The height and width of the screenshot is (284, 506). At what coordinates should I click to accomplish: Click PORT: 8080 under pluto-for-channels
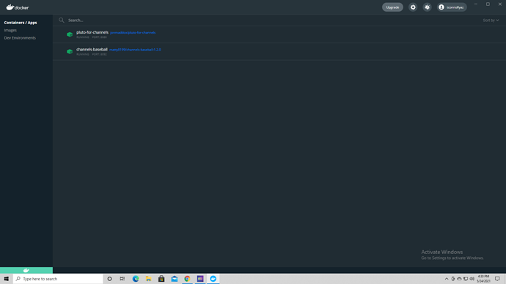point(100,37)
